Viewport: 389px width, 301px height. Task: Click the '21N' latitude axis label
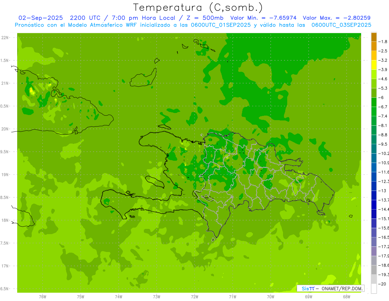click(x=5, y=83)
